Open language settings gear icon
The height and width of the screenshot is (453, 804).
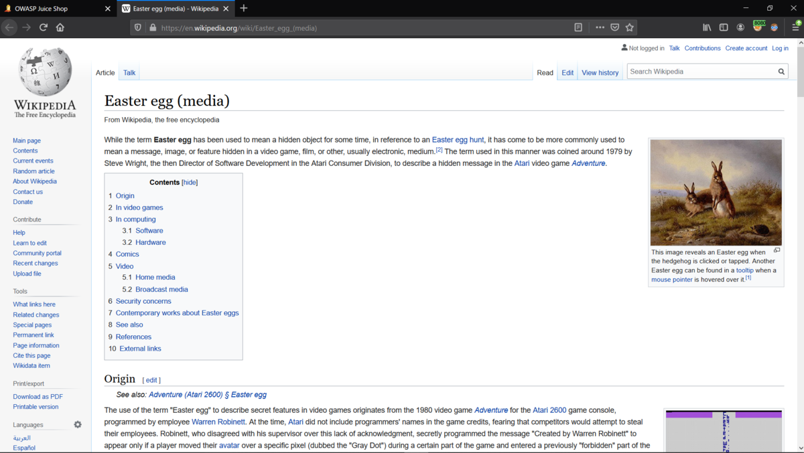tap(78, 425)
